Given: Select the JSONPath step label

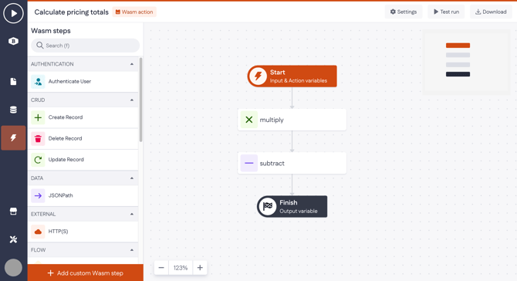Looking at the screenshot, I should click(60, 195).
